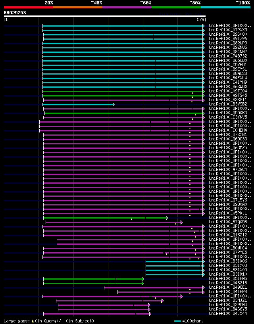Open hit UniRef100_Q9ZNU6
Screen dimensions: 254x324
[228, 47]
